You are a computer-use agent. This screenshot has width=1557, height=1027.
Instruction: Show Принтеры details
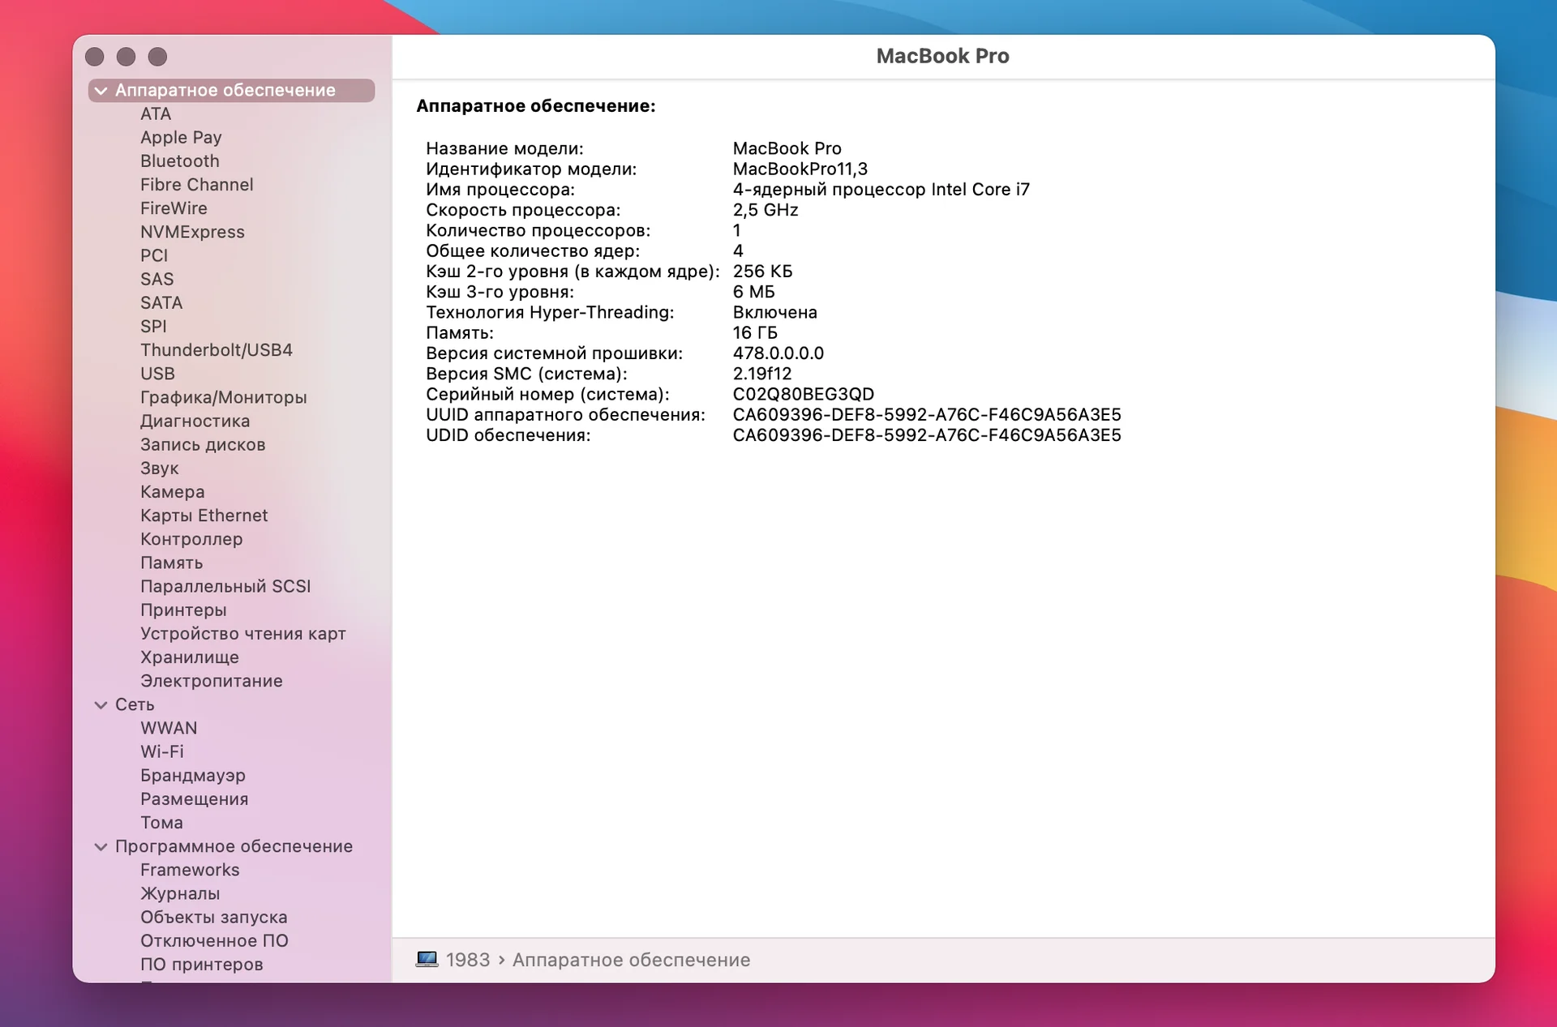(183, 610)
